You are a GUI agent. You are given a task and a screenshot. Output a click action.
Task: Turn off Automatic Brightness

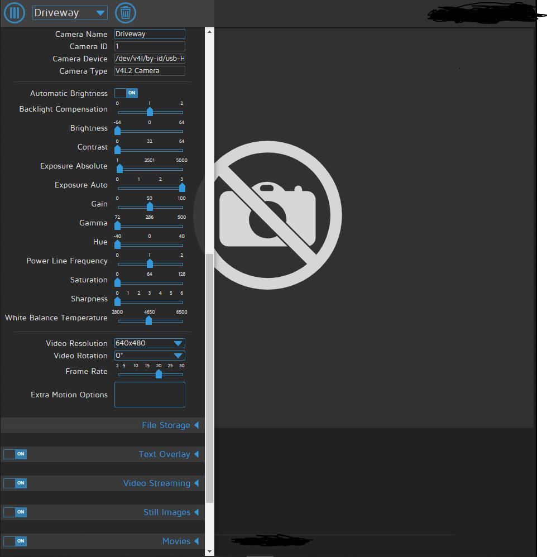coord(126,93)
